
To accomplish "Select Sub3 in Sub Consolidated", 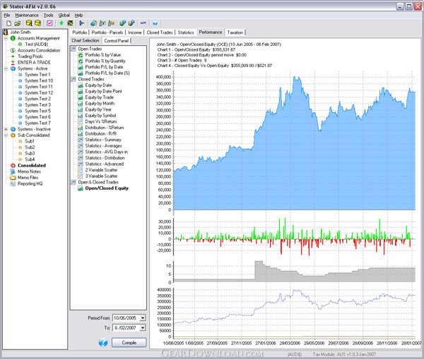I will pos(30,153).
